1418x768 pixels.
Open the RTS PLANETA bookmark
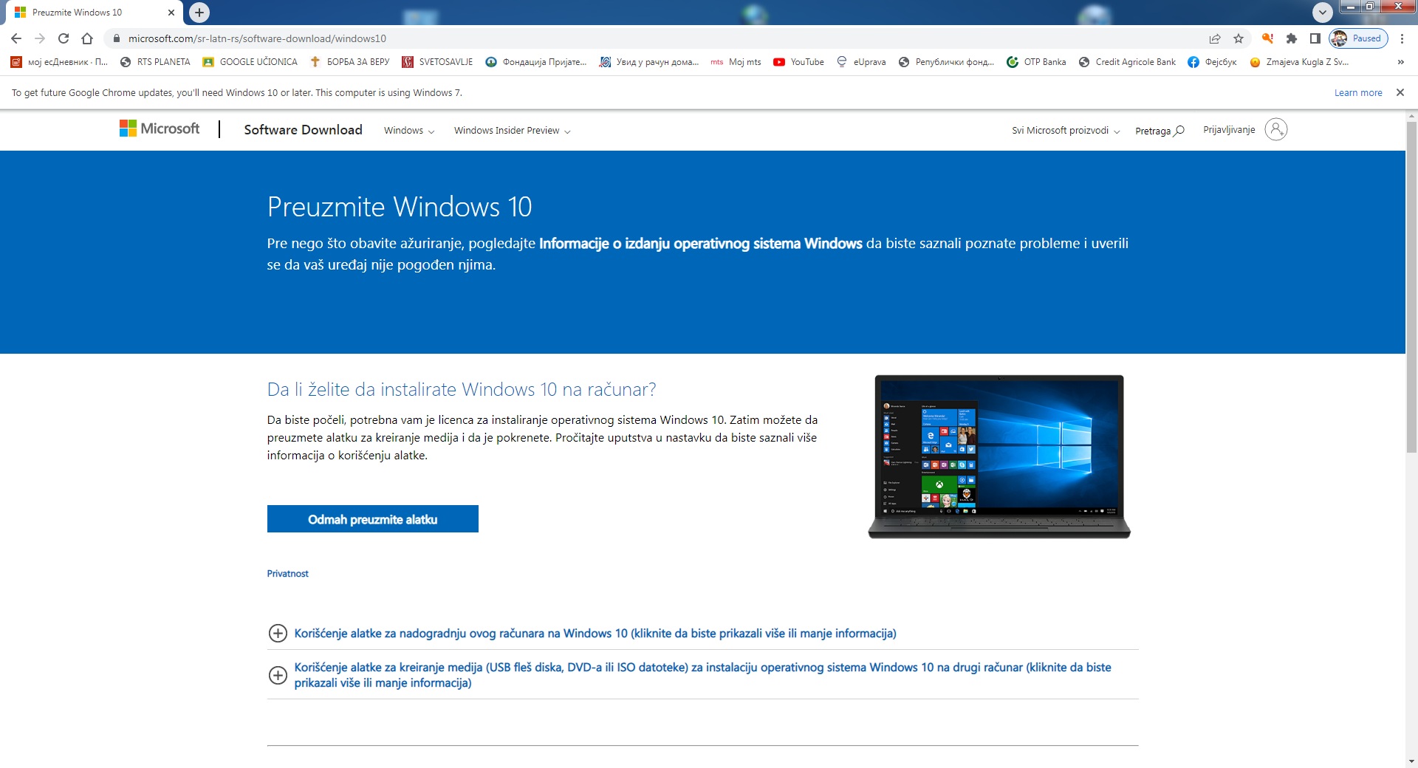point(155,62)
